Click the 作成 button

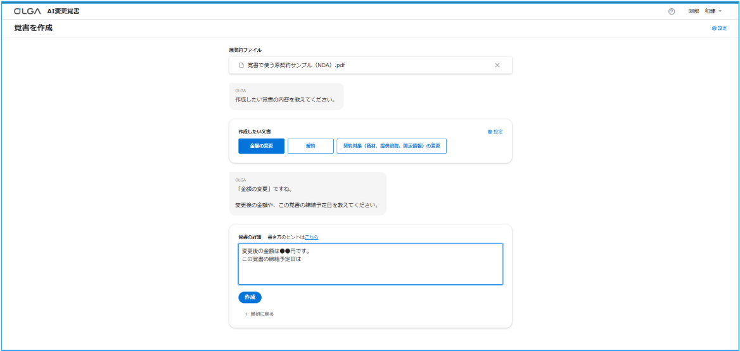[250, 297]
